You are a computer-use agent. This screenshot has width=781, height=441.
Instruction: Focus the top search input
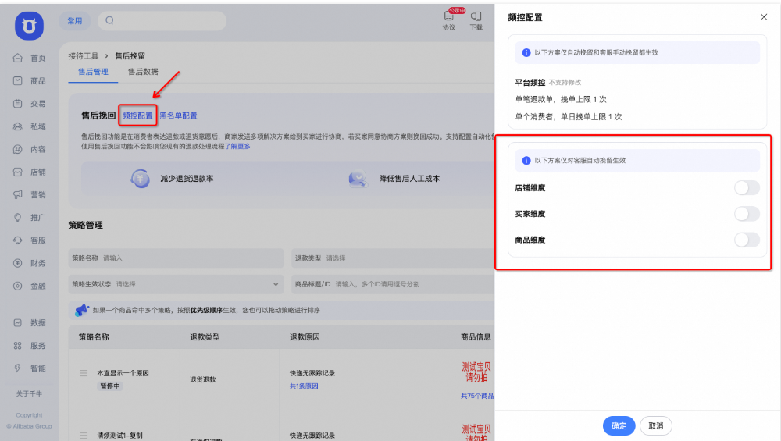pyautogui.click(x=162, y=20)
